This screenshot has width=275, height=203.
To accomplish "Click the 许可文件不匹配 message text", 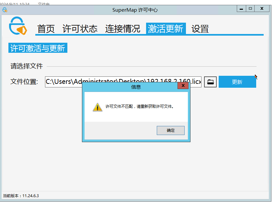I will [x=140, y=107].
